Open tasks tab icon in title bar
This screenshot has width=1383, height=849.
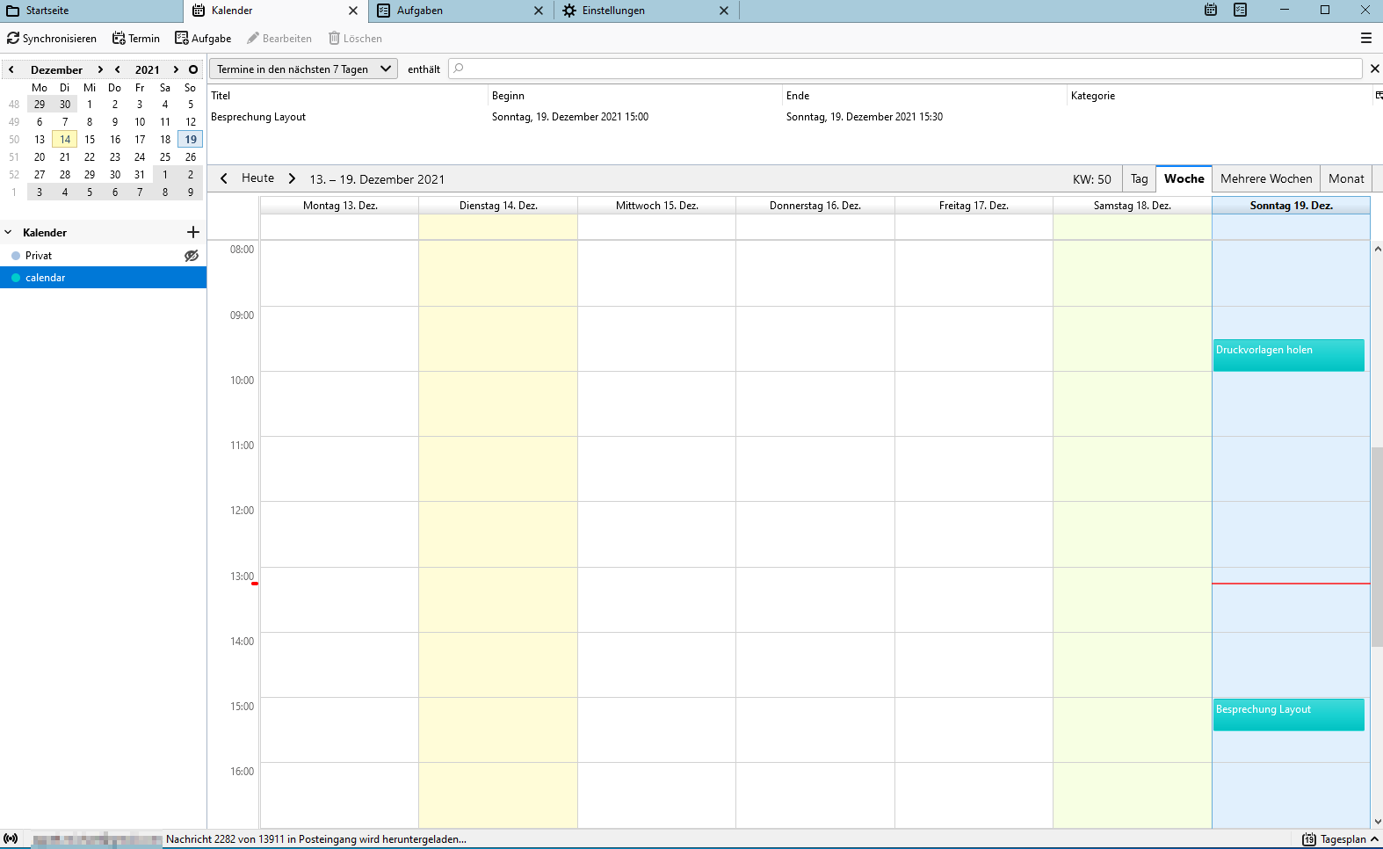[x=1241, y=11]
